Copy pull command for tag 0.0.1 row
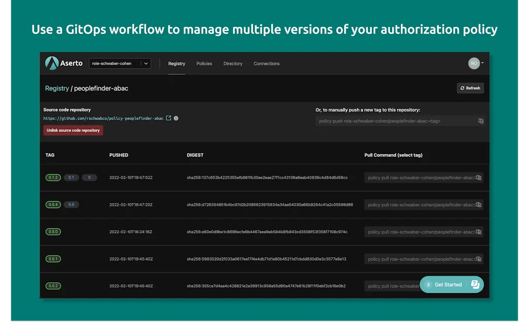Image resolution: width=529 pixels, height=322 pixels. 478,259
